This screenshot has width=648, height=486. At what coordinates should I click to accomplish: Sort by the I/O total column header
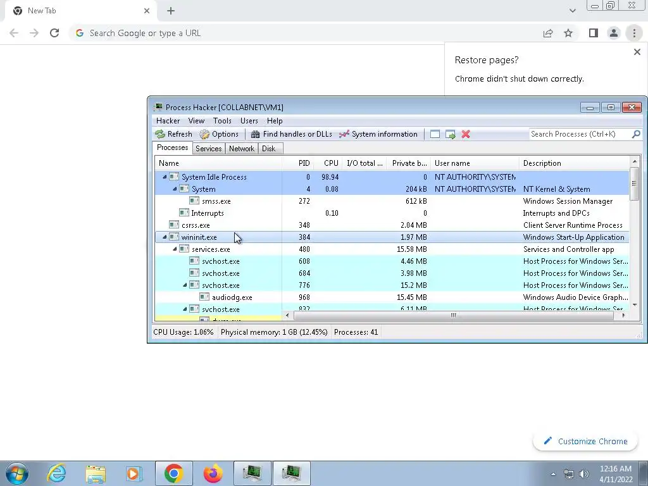pos(364,163)
